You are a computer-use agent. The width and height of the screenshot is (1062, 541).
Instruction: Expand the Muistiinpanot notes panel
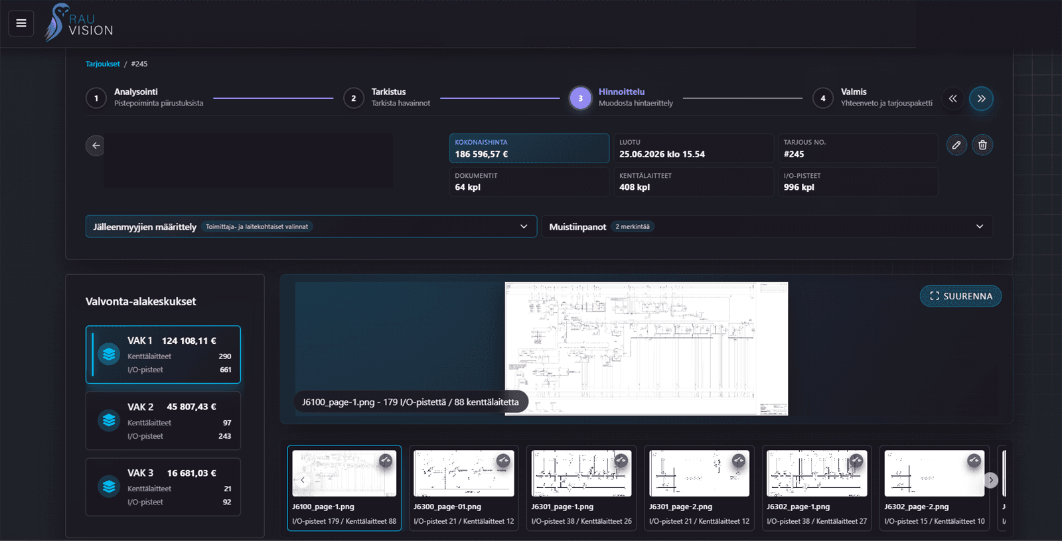[x=767, y=226]
